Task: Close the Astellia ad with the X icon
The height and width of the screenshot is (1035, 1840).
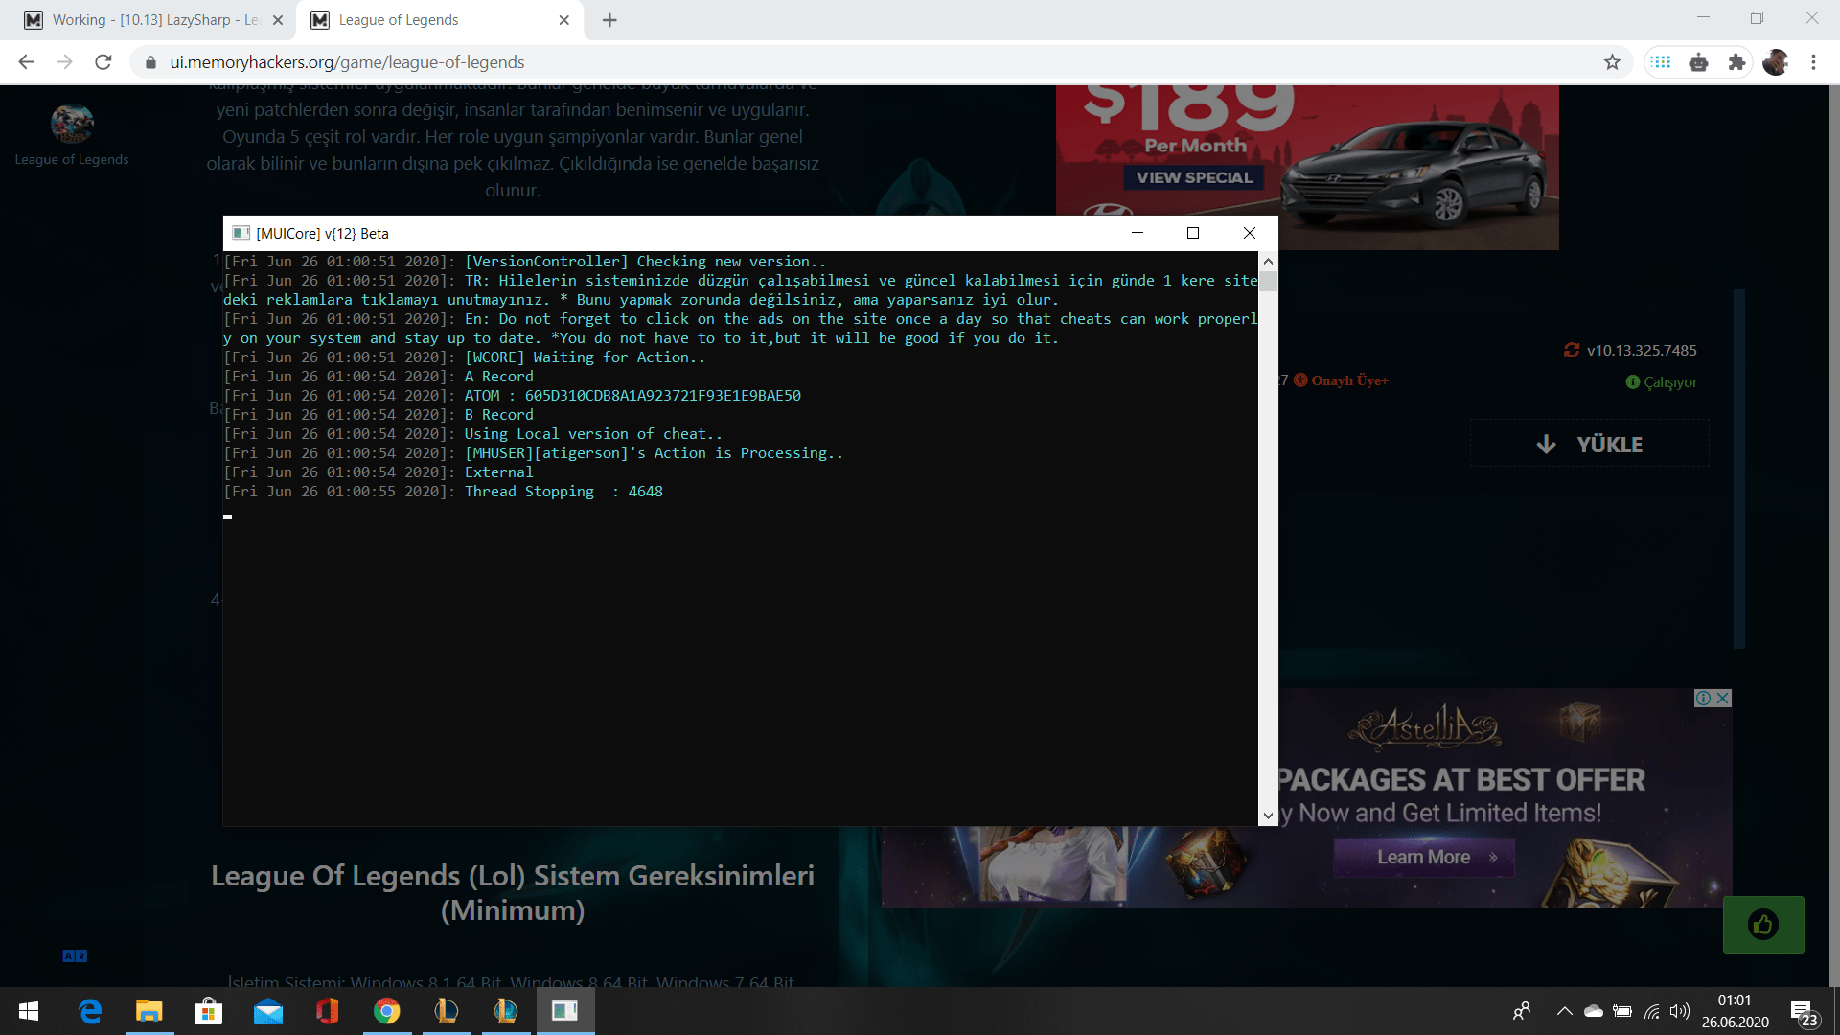Action: (1722, 698)
